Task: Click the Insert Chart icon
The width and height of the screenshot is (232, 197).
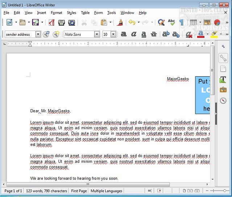Action: pyautogui.click(x=217, y=22)
